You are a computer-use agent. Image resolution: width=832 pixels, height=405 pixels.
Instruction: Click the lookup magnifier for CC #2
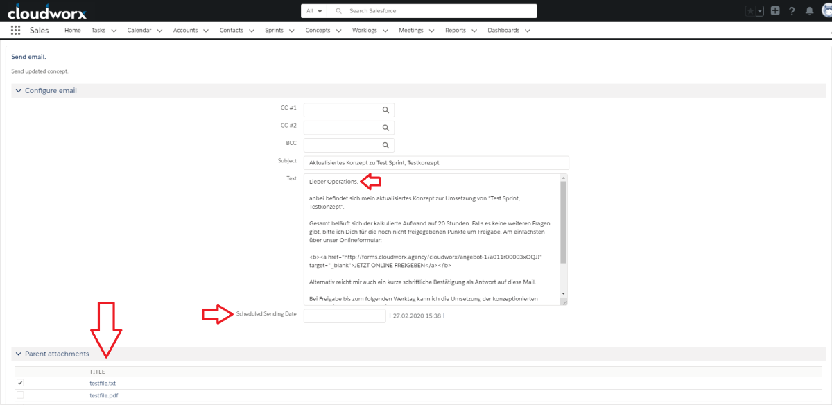point(386,128)
